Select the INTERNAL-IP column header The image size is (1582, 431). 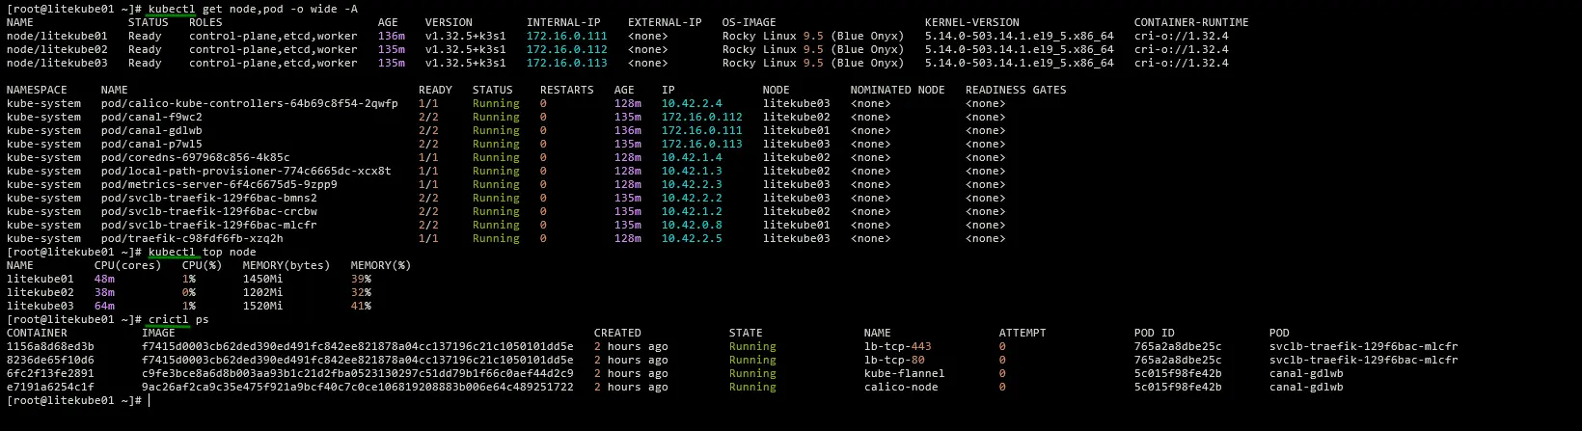point(563,22)
